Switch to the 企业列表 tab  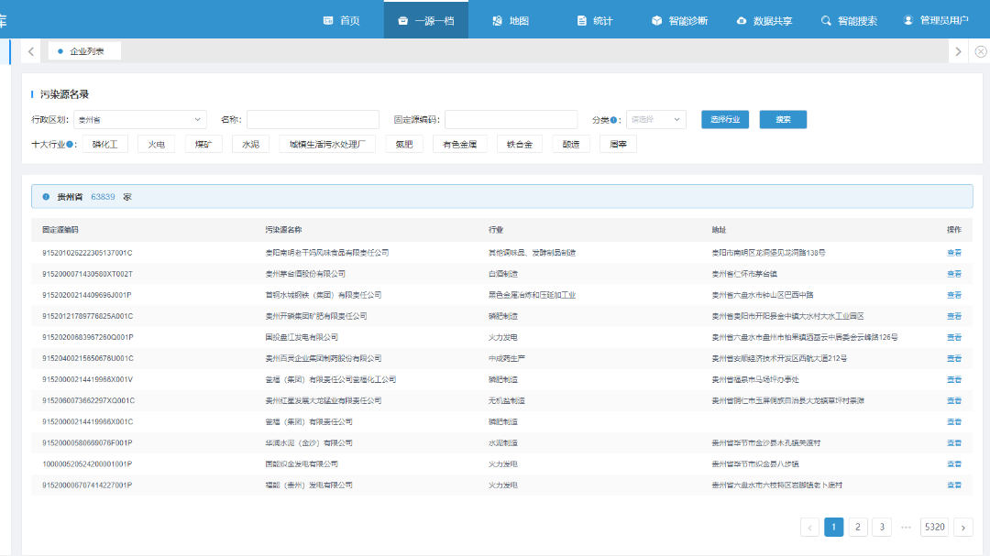pyautogui.click(x=84, y=51)
